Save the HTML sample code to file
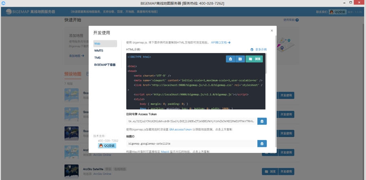Screen dimensions: 366x180 coord(240,59)
